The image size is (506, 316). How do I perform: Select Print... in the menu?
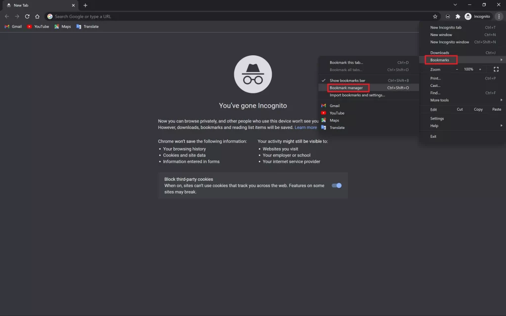click(x=463, y=79)
